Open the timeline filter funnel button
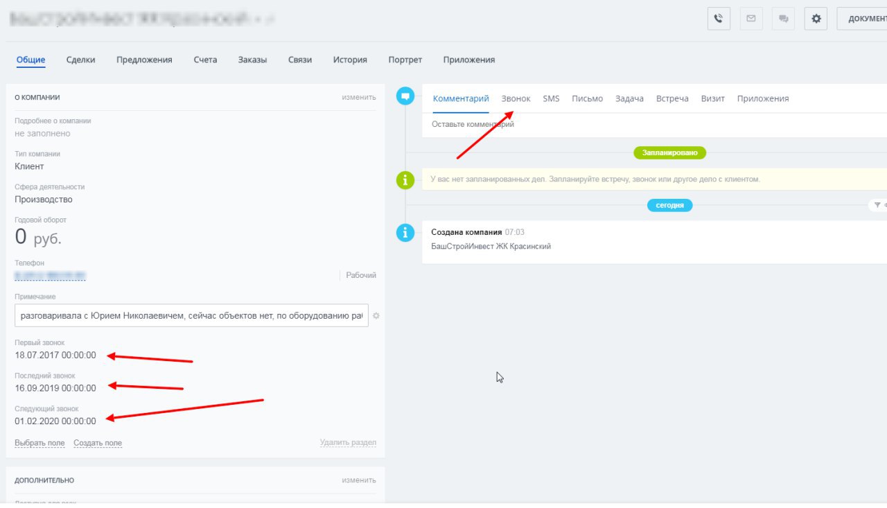Viewport: 887px width, 508px height. click(x=878, y=205)
